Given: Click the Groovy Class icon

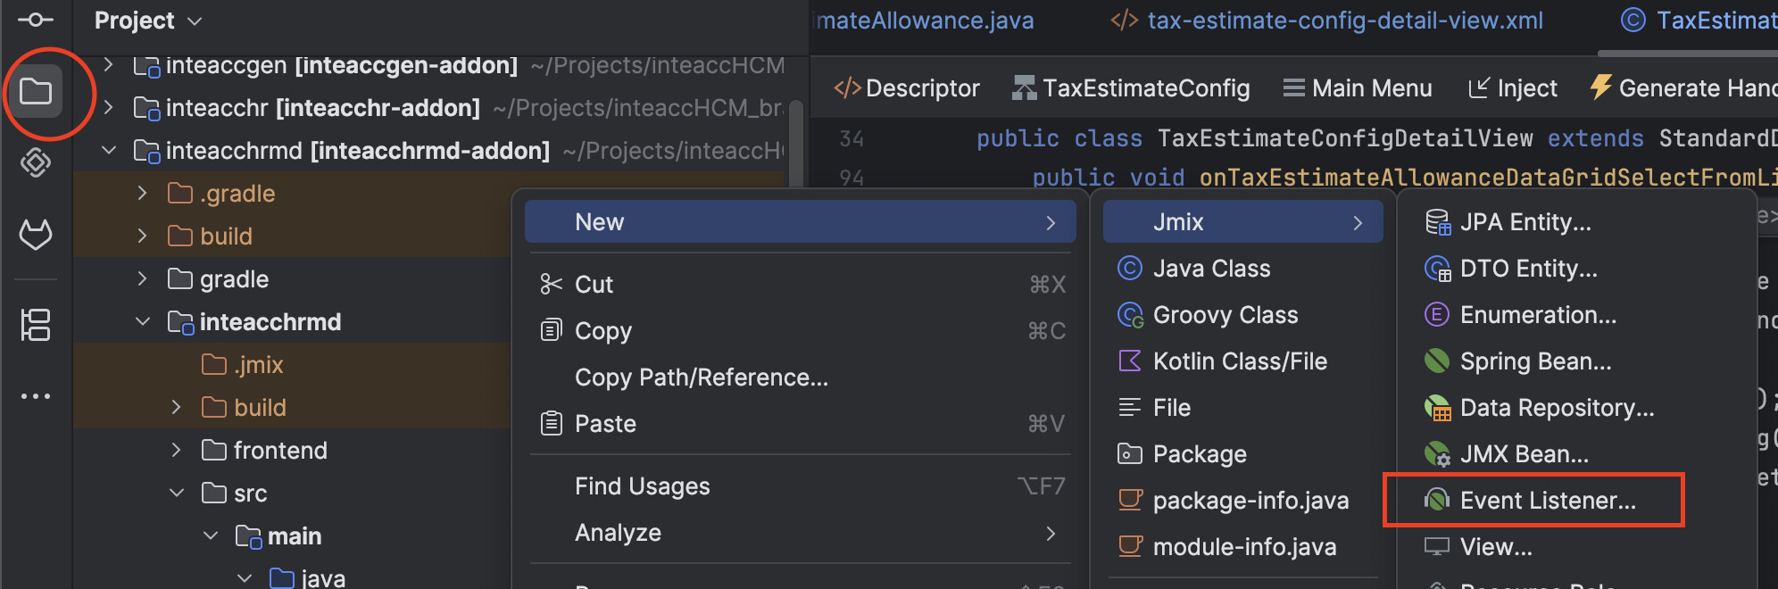Looking at the screenshot, I should 1131,315.
